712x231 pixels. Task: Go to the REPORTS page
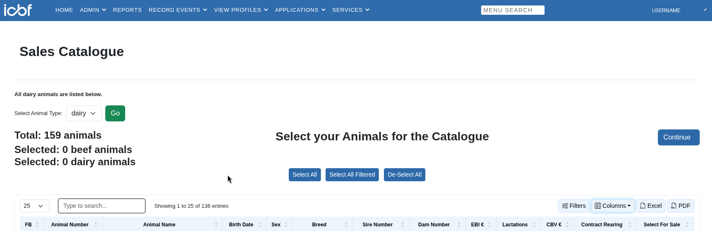coord(127,10)
